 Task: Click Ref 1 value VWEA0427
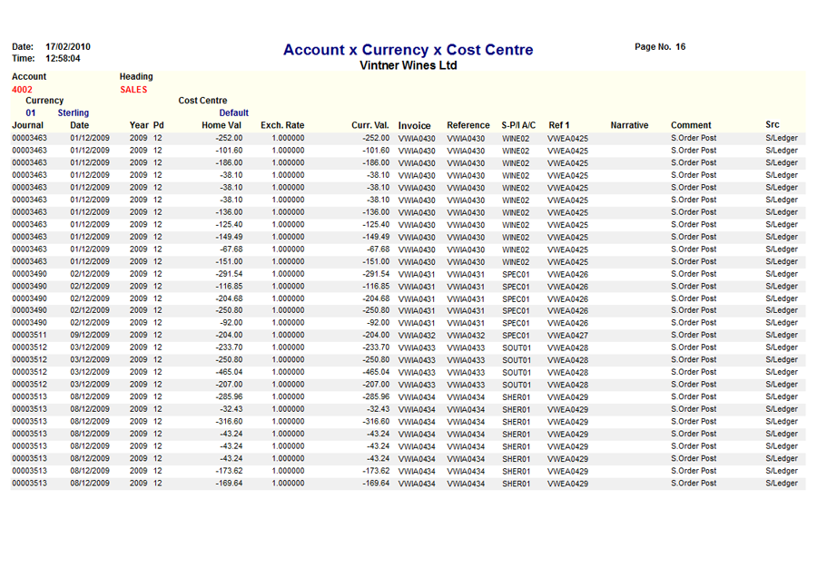(x=567, y=336)
